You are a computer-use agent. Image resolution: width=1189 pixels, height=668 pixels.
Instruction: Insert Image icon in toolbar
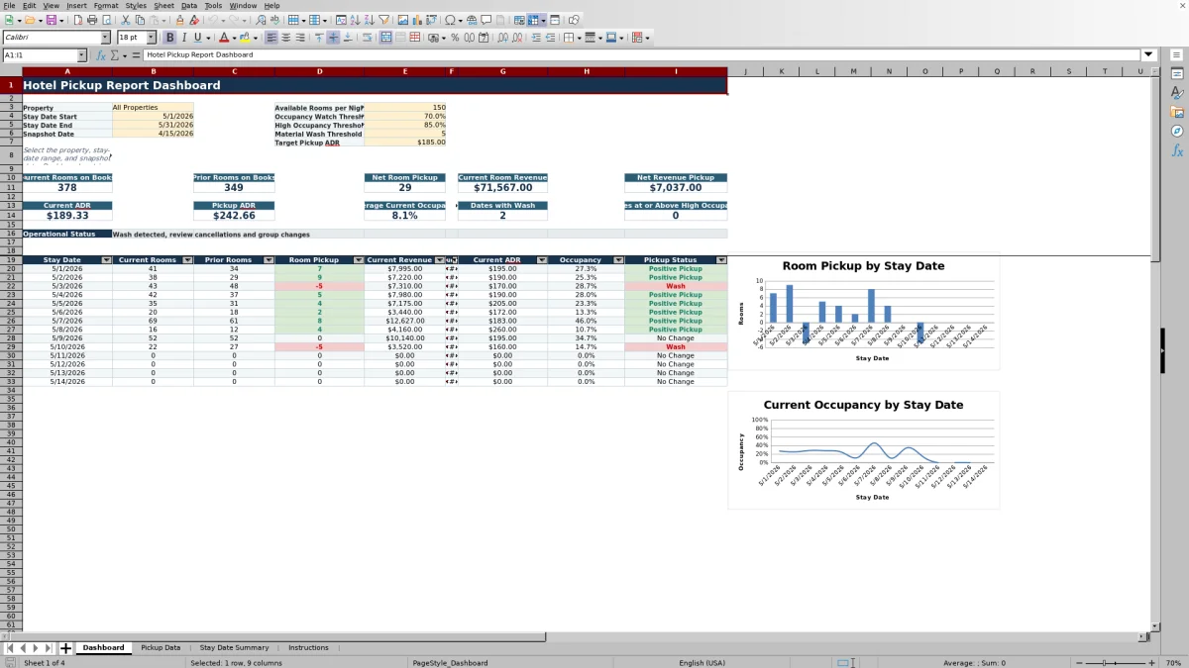coord(403,20)
